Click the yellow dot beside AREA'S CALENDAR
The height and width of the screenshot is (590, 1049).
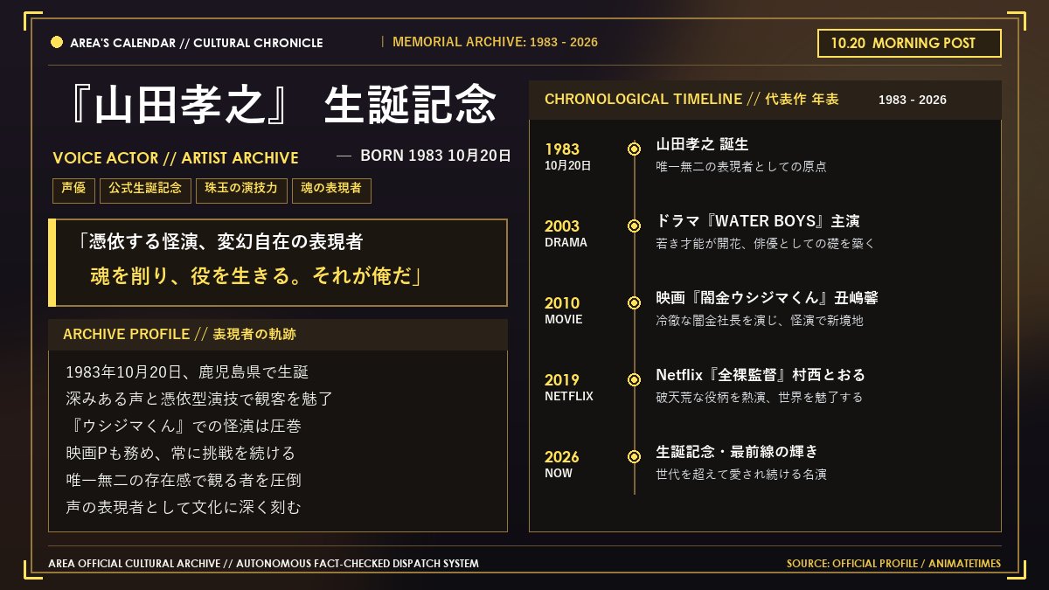click(x=57, y=42)
